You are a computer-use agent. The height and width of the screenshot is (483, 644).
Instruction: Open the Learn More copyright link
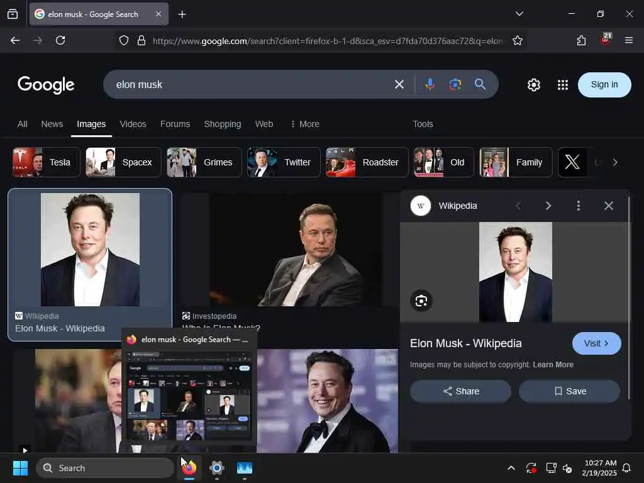553,365
